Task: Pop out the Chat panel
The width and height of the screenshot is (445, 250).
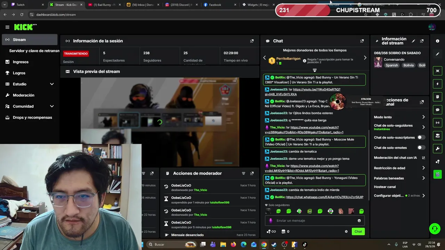Action: point(362,41)
